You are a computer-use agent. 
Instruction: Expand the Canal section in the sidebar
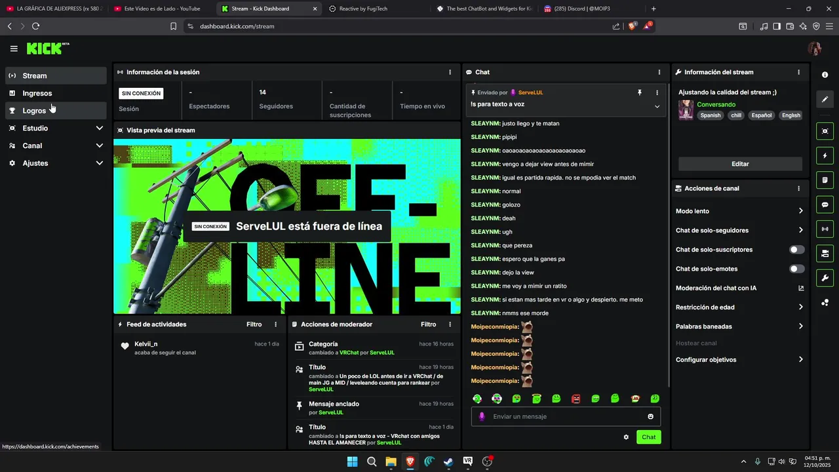(56, 146)
